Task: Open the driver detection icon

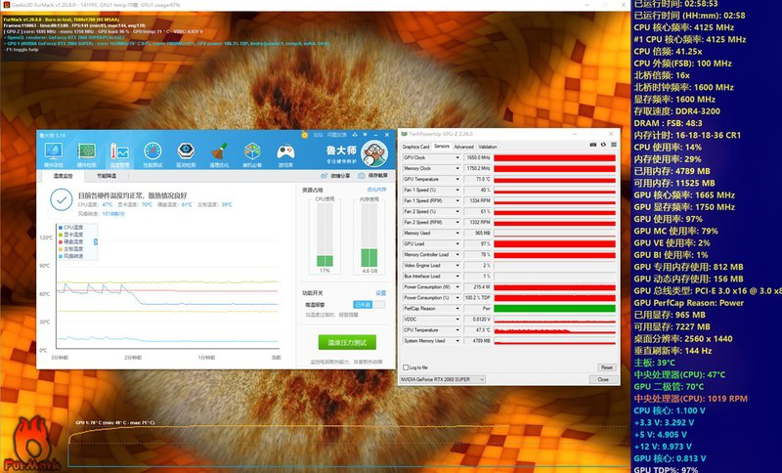Action: tap(187, 152)
